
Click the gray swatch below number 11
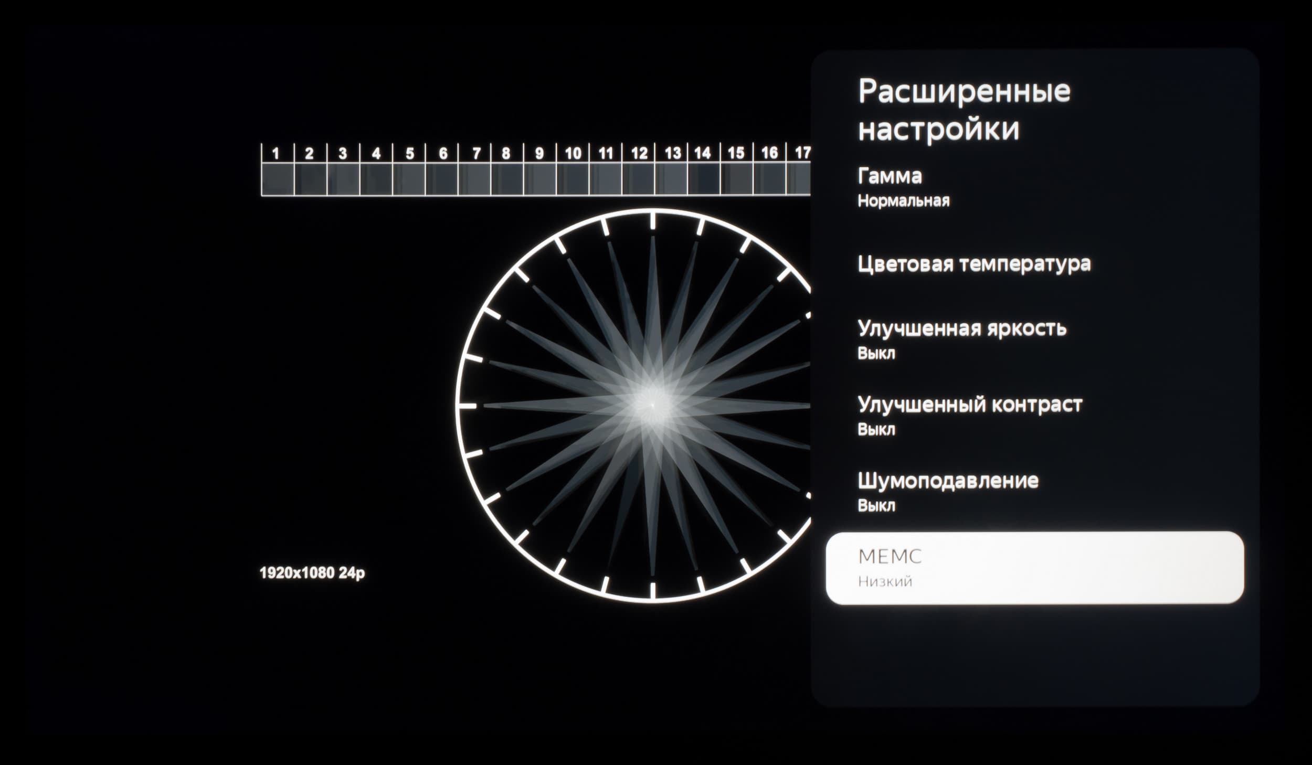point(605,179)
